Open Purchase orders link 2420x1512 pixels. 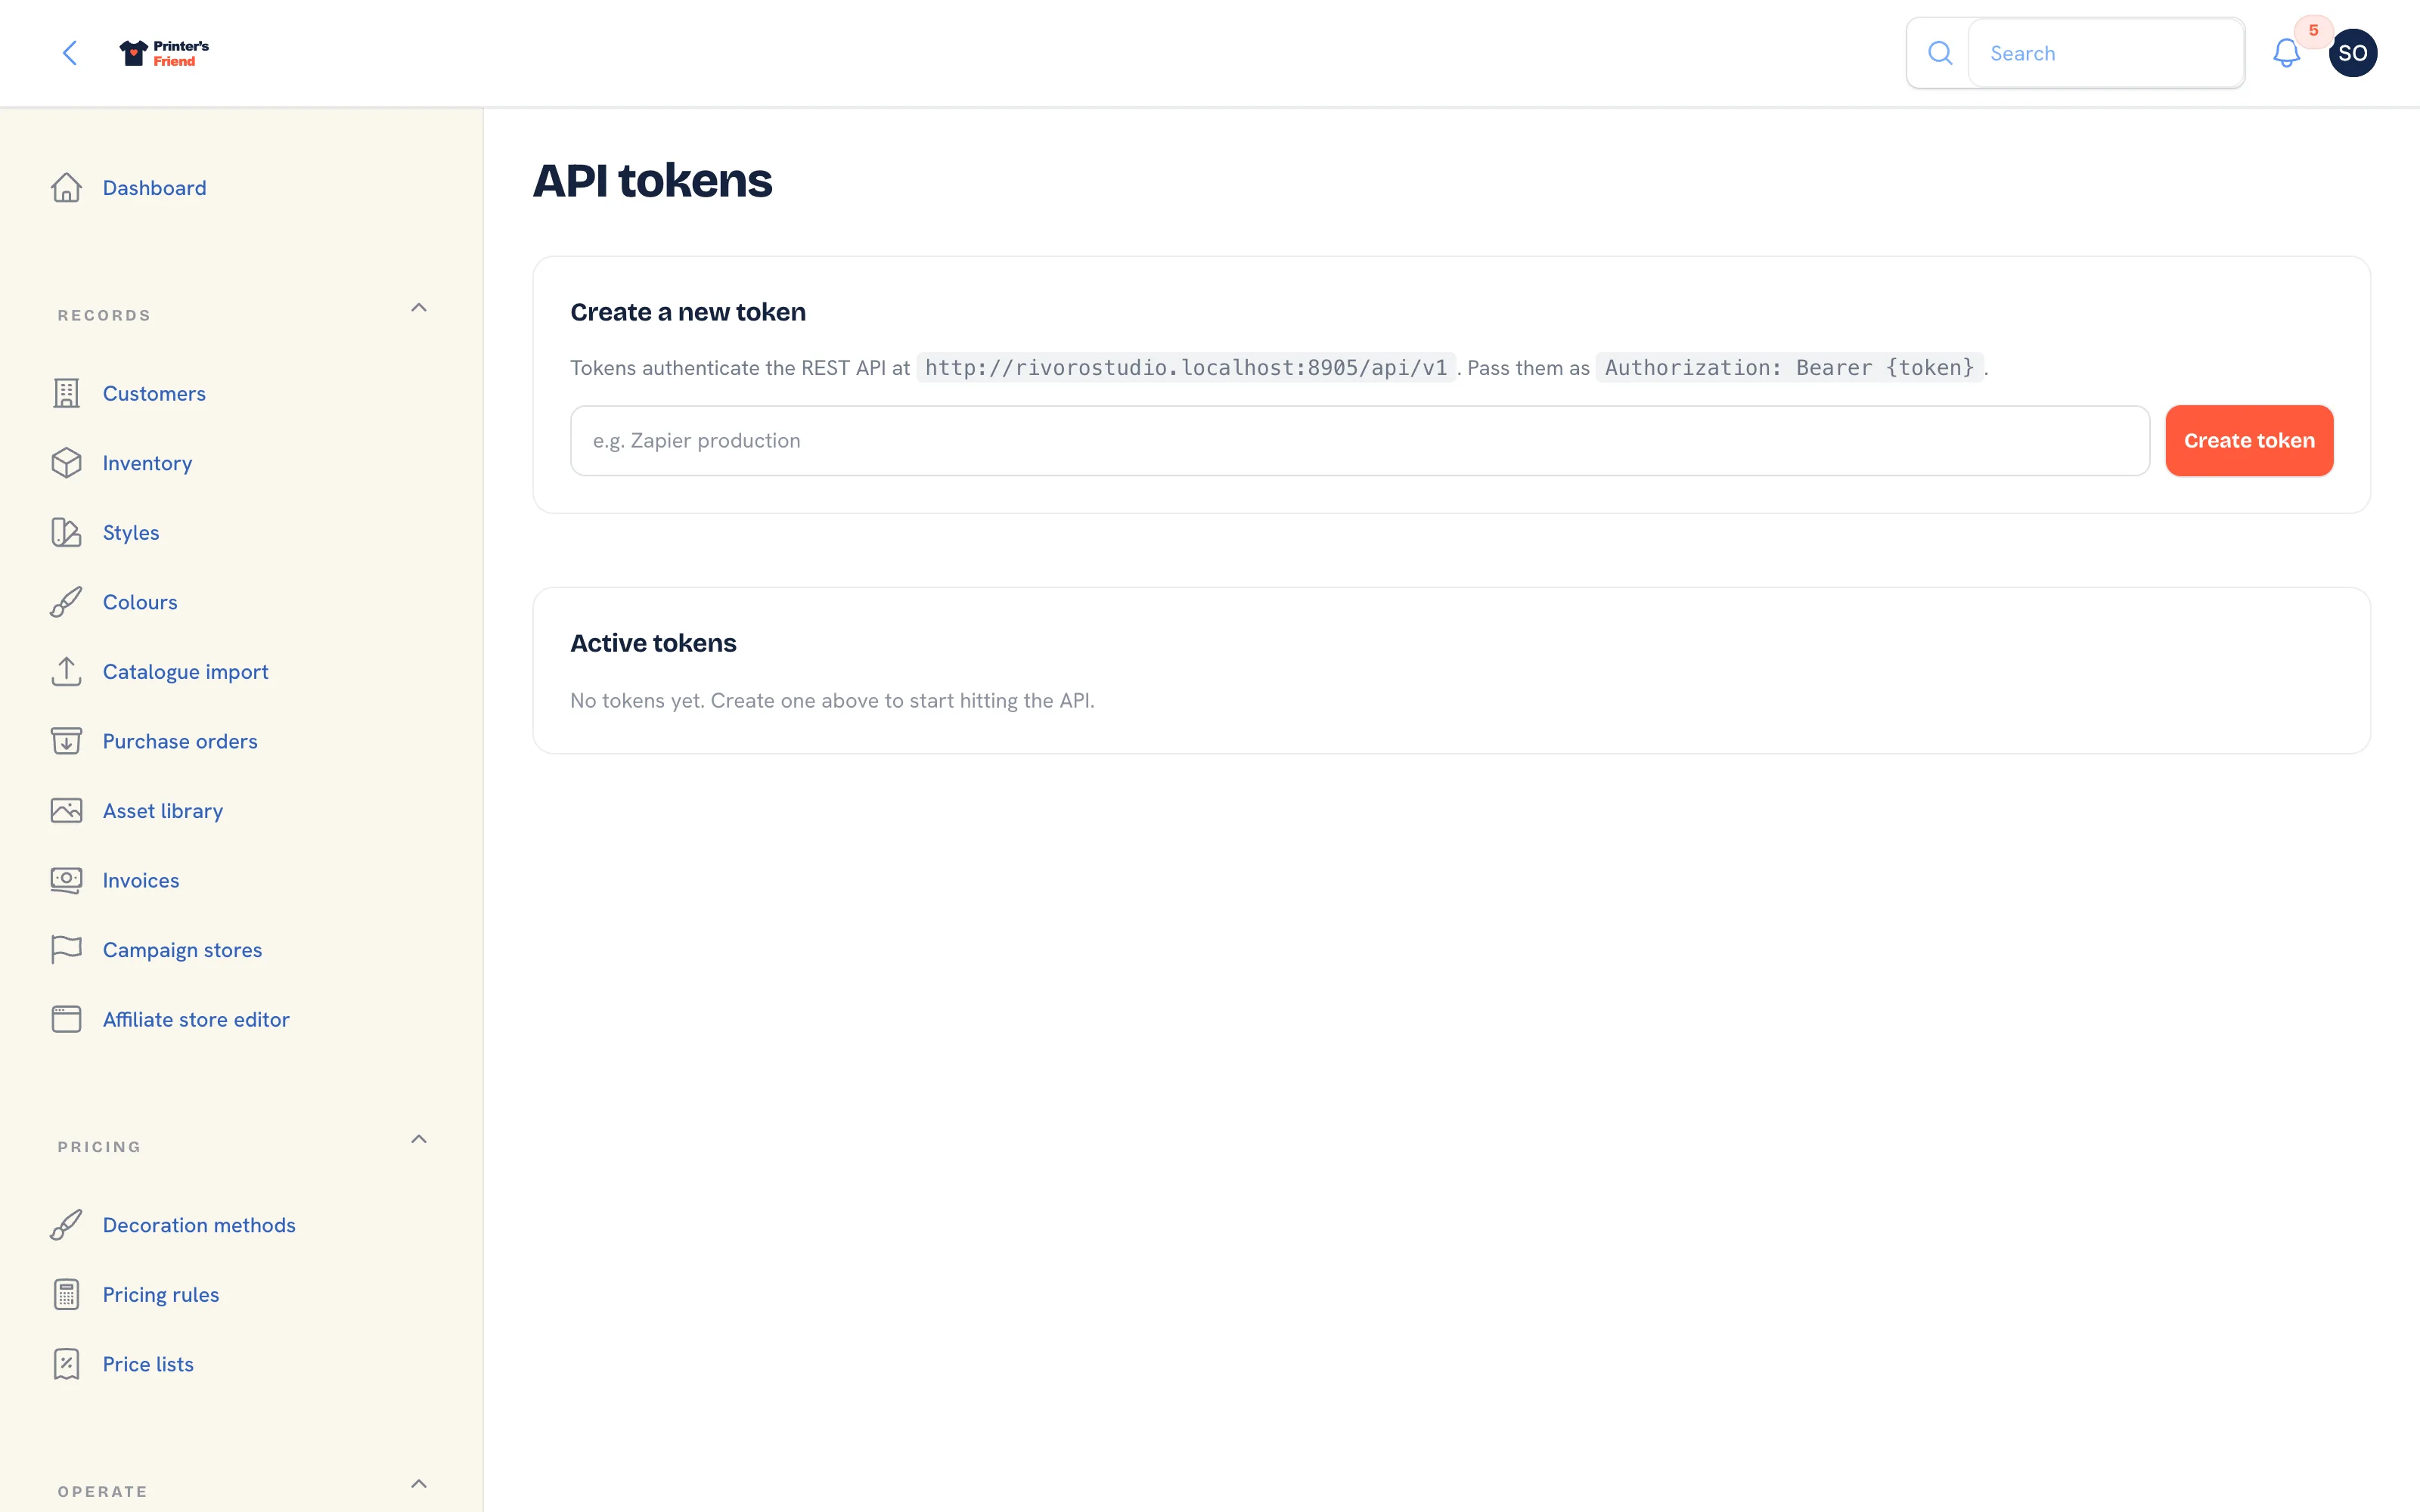click(x=180, y=741)
